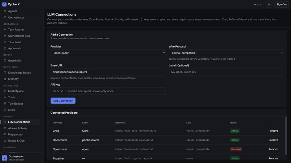Remove the parthasarathi Openrouter connection
The width and height of the screenshot is (291, 163).
coord(273,140)
